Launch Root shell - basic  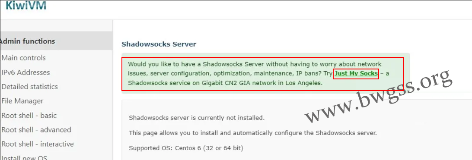(x=29, y=116)
